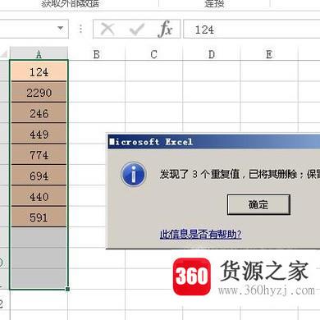Click the formula bar resize dots handle

(x=80, y=29)
